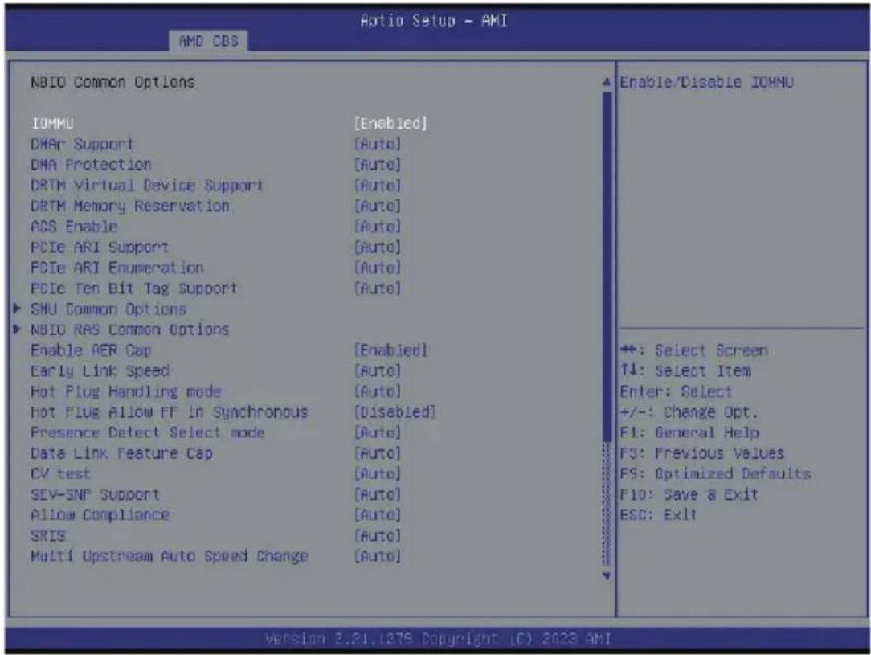Change the [Disabled] value for Hot Plug Allow FF
Image resolution: width=871 pixels, height=655 pixels.
point(395,412)
